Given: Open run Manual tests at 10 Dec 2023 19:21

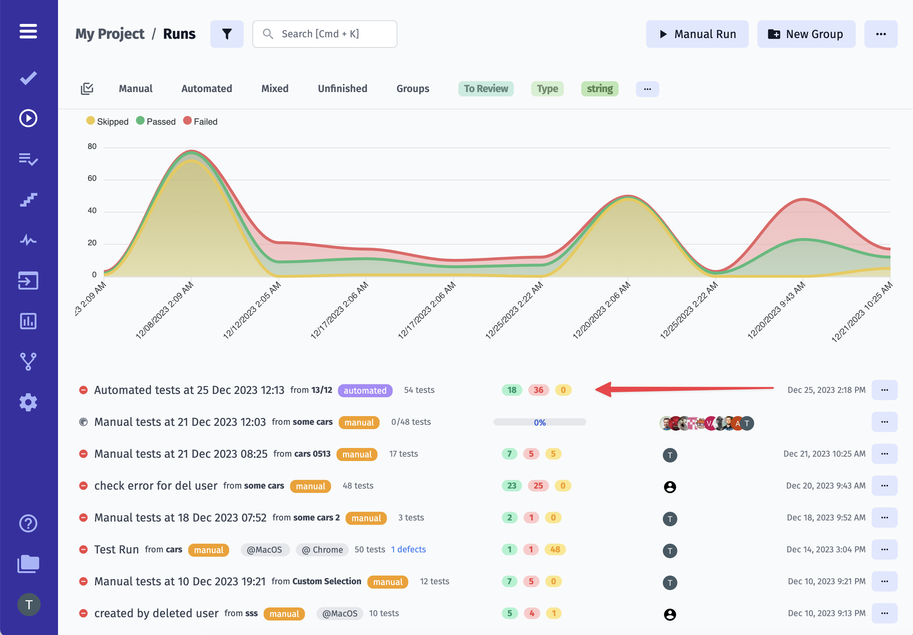Looking at the screenshot, I should click(x=180, y=581).
